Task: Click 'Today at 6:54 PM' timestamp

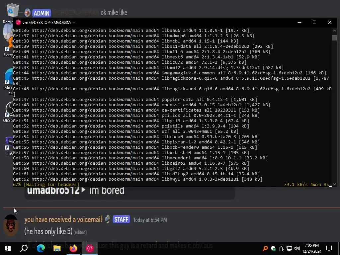Action: pos(150,220)
